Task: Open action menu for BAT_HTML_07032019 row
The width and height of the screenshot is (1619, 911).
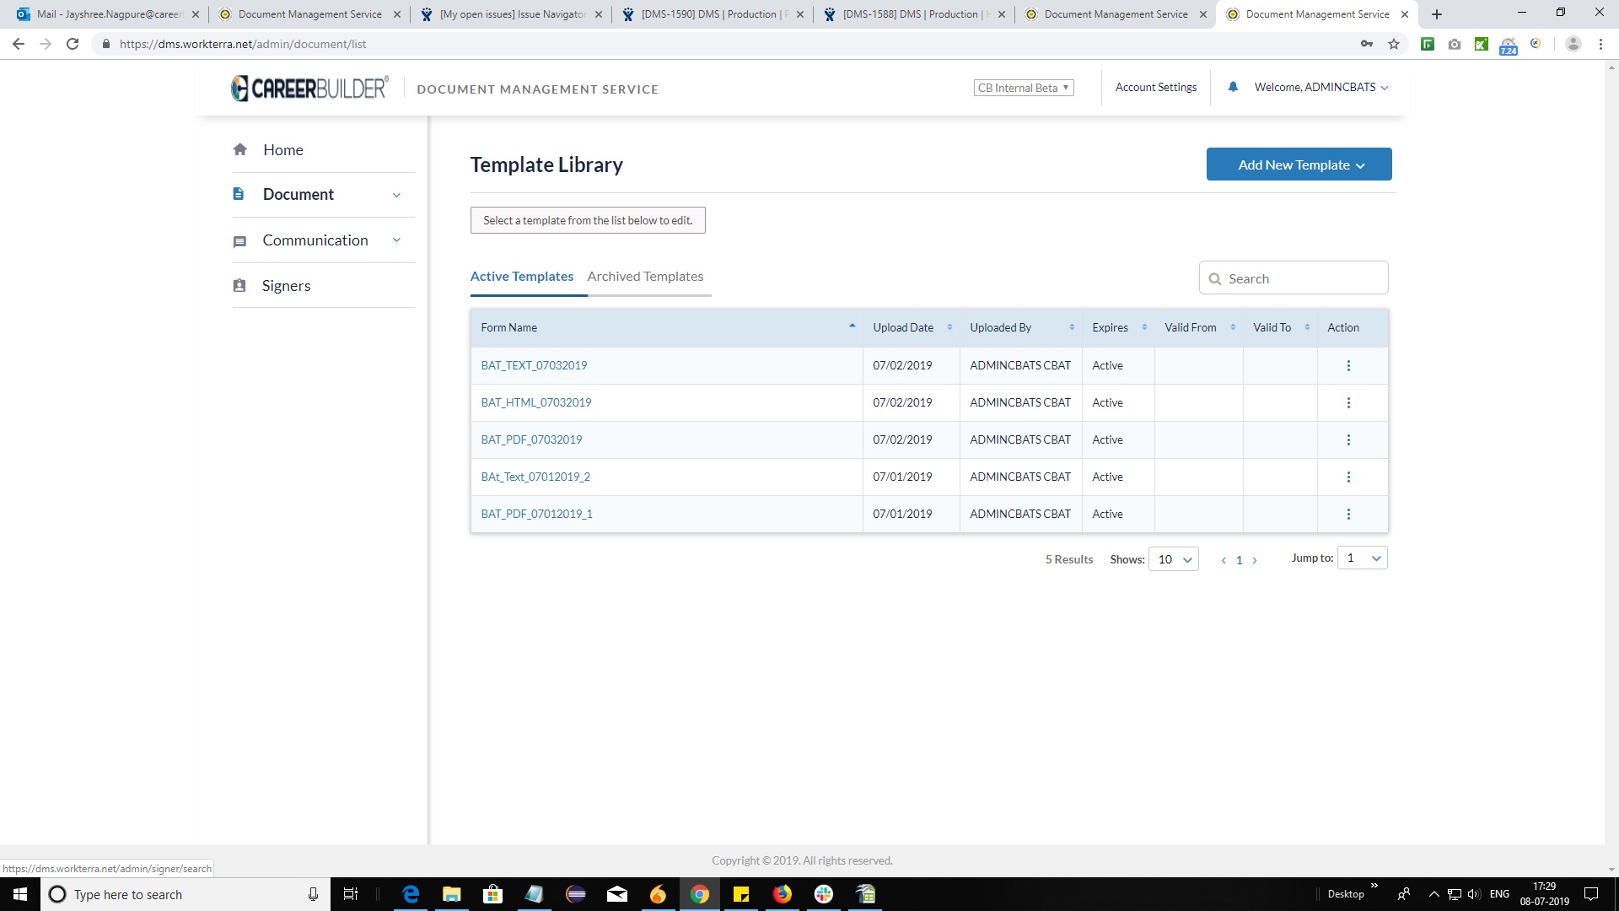Action: point(1348,402)
